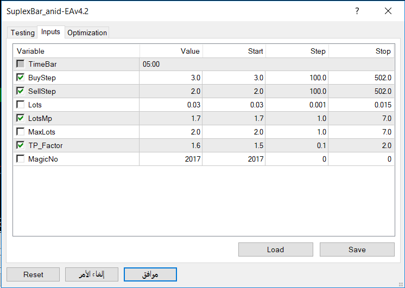The height and width of the screenshot is (288, 405).
Task: Toggle the TP_Factor checkbox
Action: (21, 145)
